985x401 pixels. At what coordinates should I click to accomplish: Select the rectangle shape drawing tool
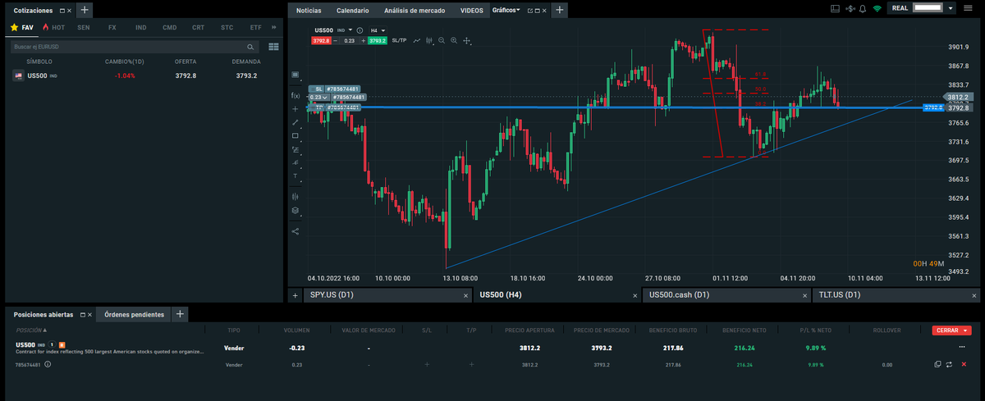tap(295, 135)
